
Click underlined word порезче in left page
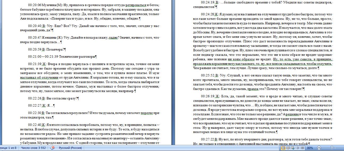(x=147, y=113)
